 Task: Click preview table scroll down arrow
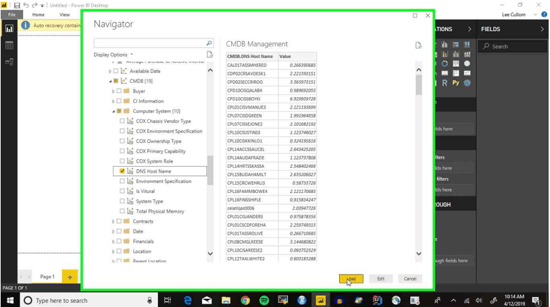coord(418,254)
